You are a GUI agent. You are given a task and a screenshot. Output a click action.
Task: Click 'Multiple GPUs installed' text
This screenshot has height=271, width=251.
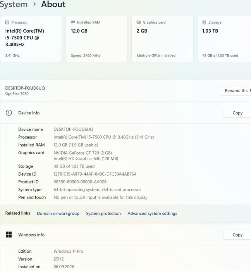tap(156, 55)
